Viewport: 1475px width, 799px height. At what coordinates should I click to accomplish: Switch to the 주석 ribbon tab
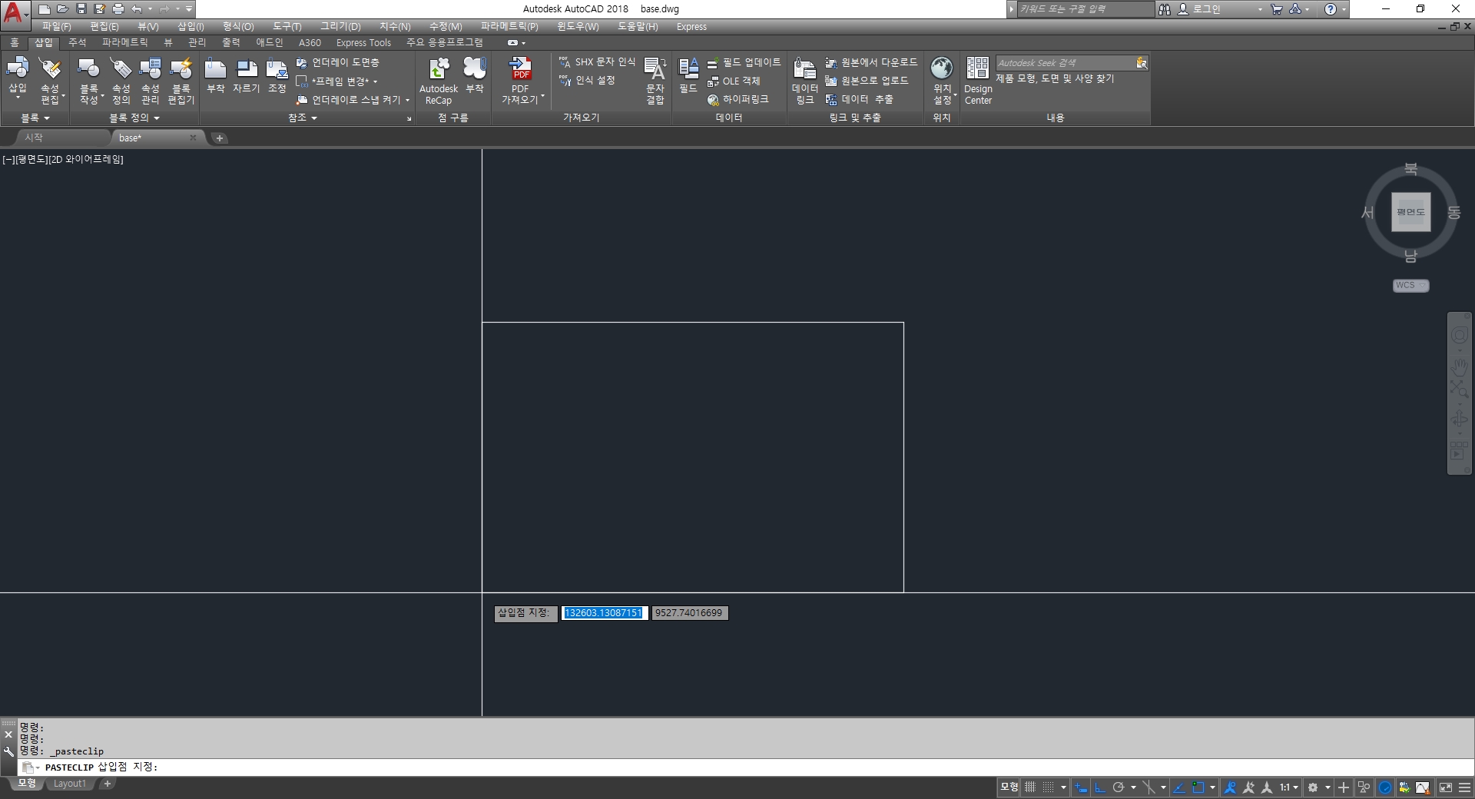(78, 42)
